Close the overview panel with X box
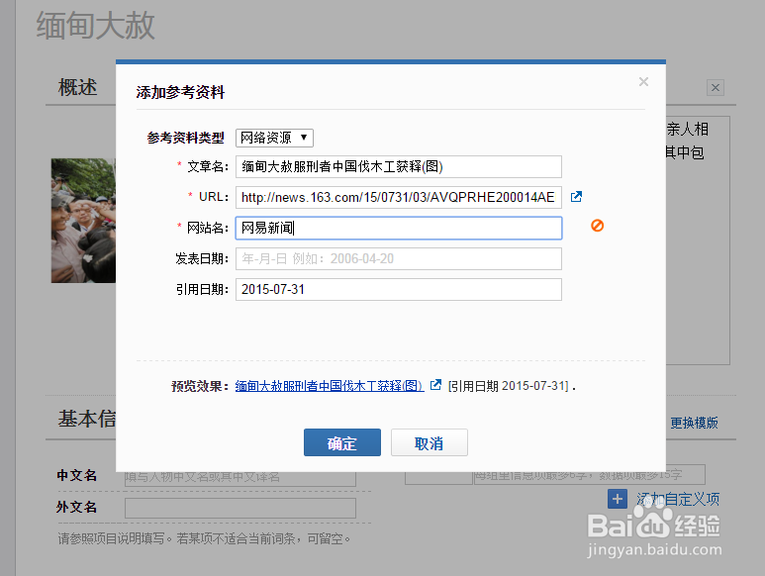The height and width of the screenshot is (576, 765). pyautogui.click(x=716, y=88)
